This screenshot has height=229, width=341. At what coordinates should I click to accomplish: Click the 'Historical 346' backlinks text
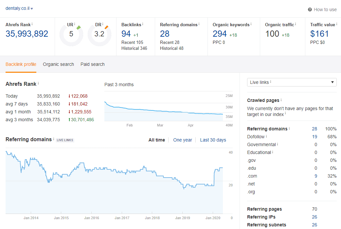coord(134,48)
